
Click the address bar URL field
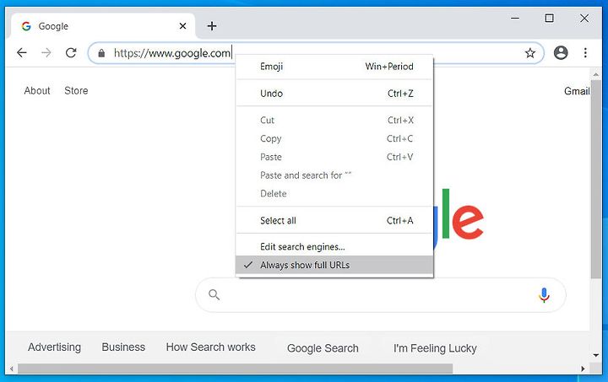pyautogui.click(x=316, y=53)
